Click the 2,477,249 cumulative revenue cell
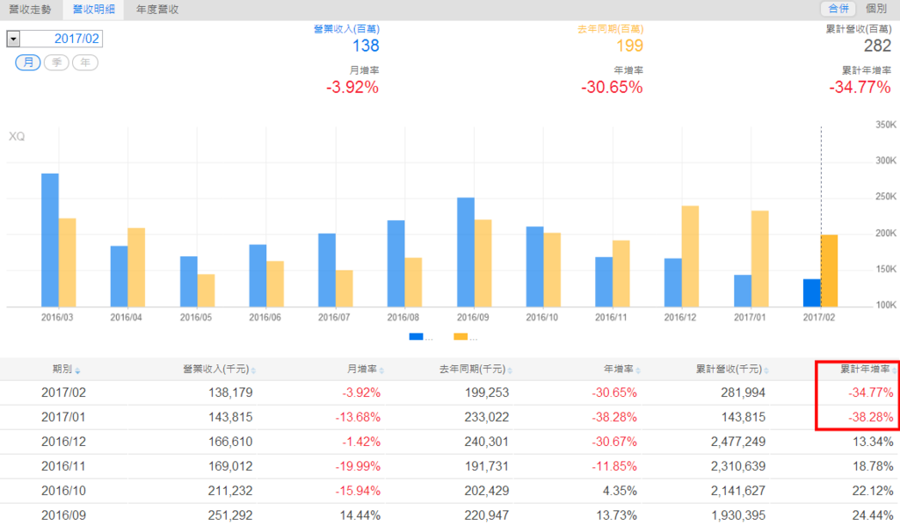This screenshot has width=900, height=525. pyautogui.click(x=738, y=442)
